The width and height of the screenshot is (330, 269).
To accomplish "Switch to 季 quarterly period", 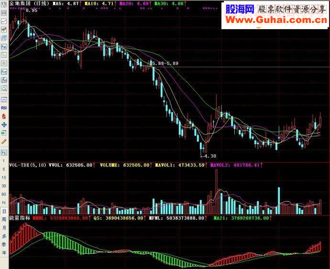I will pyautogui.click(x=4, y=244).
